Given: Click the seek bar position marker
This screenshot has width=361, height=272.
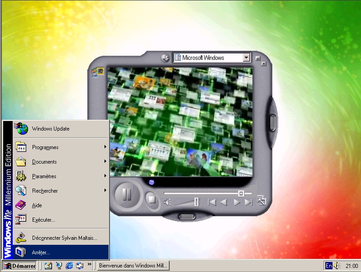Looking at the screenshot, I should (241, 193).
